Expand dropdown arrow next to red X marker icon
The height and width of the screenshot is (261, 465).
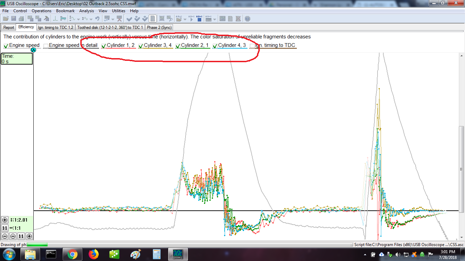click(113, 19)
